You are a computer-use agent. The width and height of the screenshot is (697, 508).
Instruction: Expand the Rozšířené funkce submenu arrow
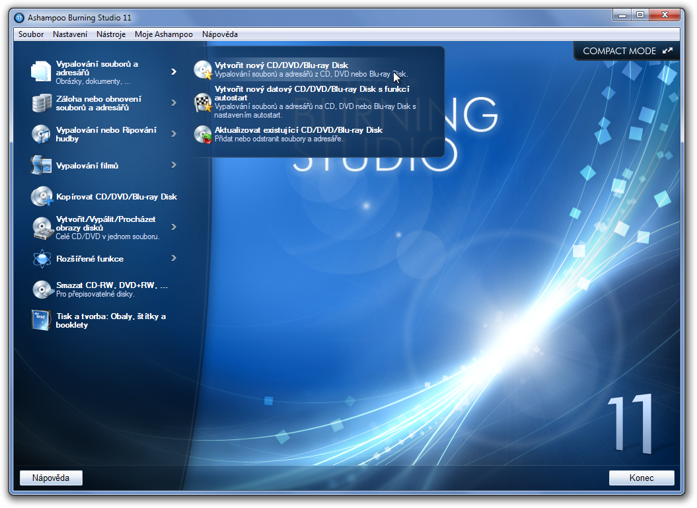174,258
